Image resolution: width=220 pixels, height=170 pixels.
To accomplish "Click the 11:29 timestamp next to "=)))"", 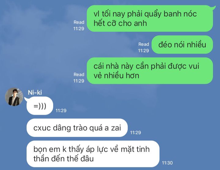I will [x=61, y=111].
